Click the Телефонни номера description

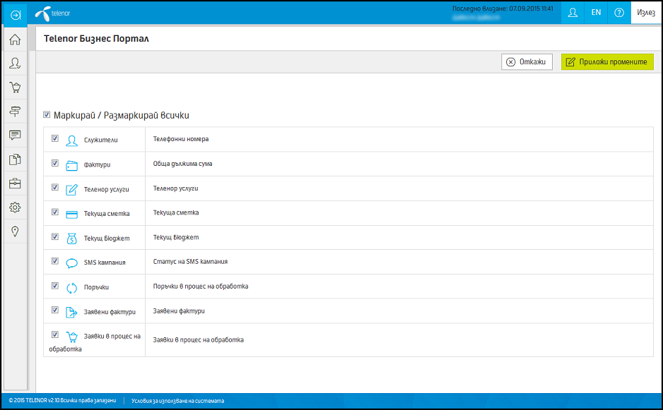(x=181, y=139)
